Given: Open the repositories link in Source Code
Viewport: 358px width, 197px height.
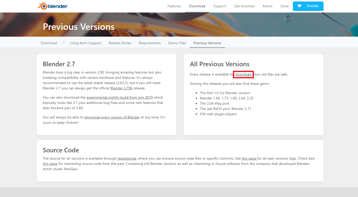Looking at the screenshot, I should tap(127, 158).
